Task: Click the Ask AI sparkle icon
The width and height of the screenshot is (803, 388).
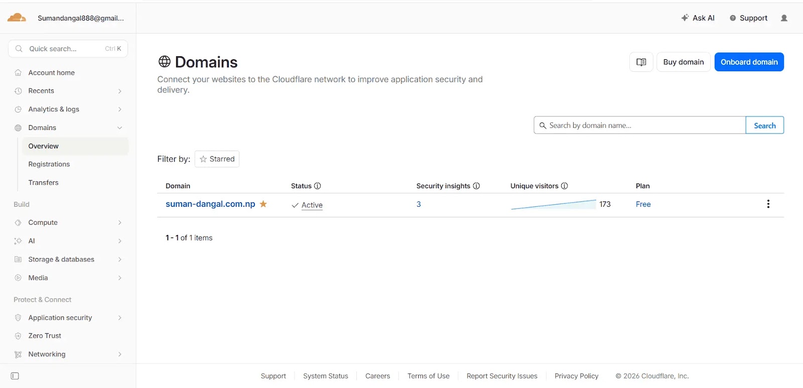Action: pos(685,18)
